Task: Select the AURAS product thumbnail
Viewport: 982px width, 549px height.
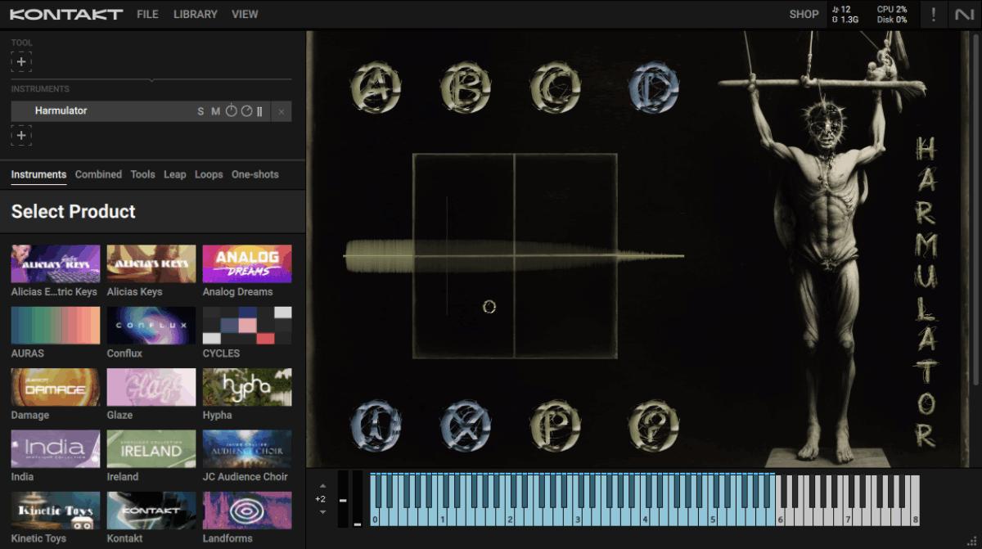Action: (x=56, y=325)
